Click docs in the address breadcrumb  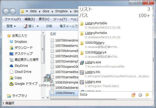[46, 11]
